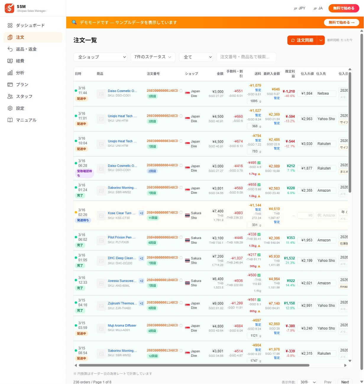Copy order number 260400000009ABCD with clipboard icon
Viewport: 364px width, 384px height.
click(181, 258)
